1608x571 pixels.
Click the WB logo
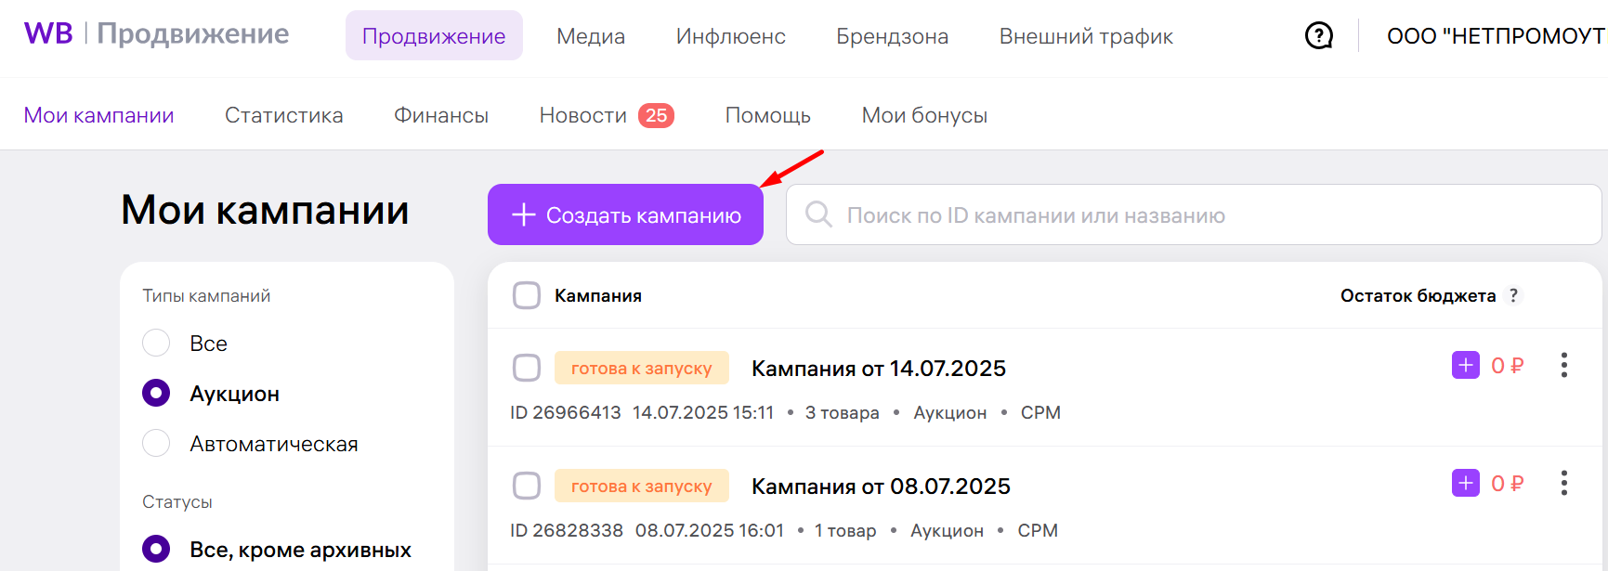48,33
